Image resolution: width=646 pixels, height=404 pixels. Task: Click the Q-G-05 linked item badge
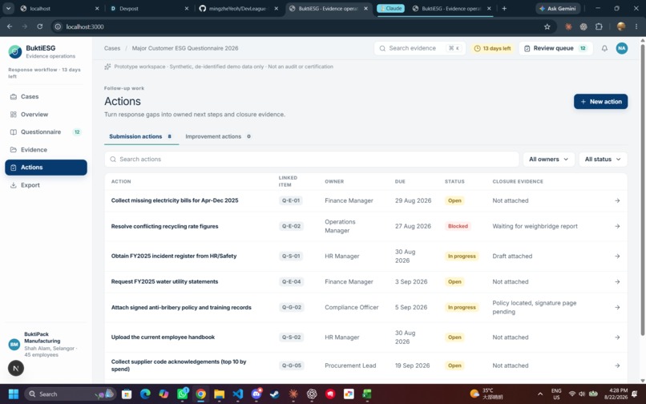tap(291, 366)
